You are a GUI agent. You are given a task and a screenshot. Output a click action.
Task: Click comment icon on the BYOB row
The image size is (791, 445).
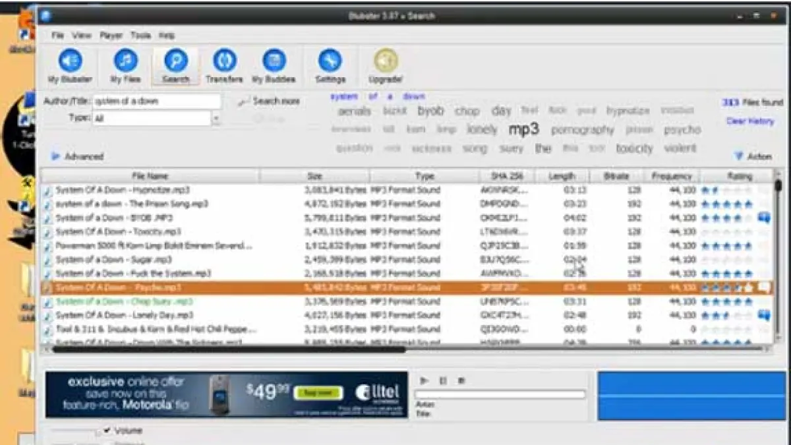(764, 218)
